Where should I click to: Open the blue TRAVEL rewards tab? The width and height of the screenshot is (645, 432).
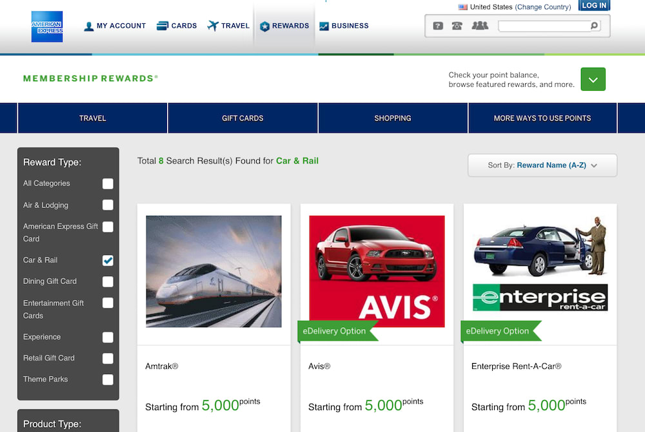(92, 118)
